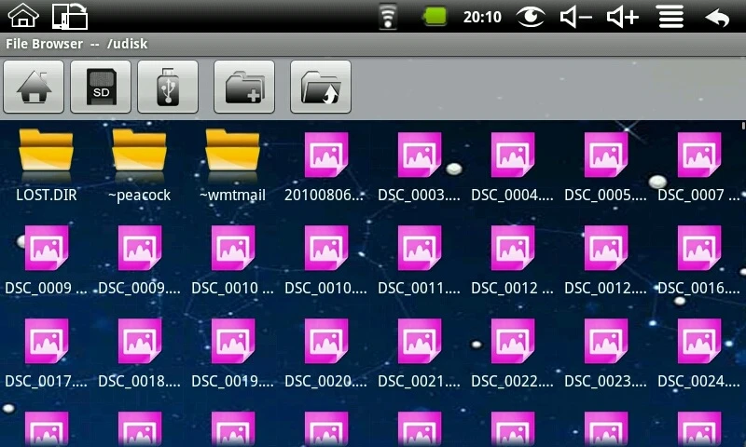This screenshot has height=447, width=746.
Task: Open the DSC_0003 image file
Action: coord(419,168)
